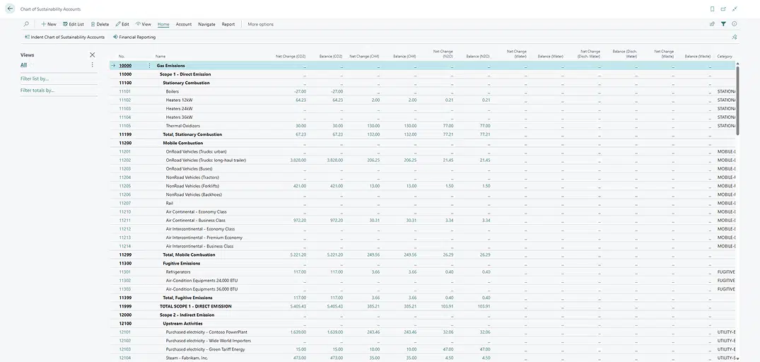This screenshot has width=760, height=362.
Task: Select the Fugitive Emissions heading row
Action: 181,264
